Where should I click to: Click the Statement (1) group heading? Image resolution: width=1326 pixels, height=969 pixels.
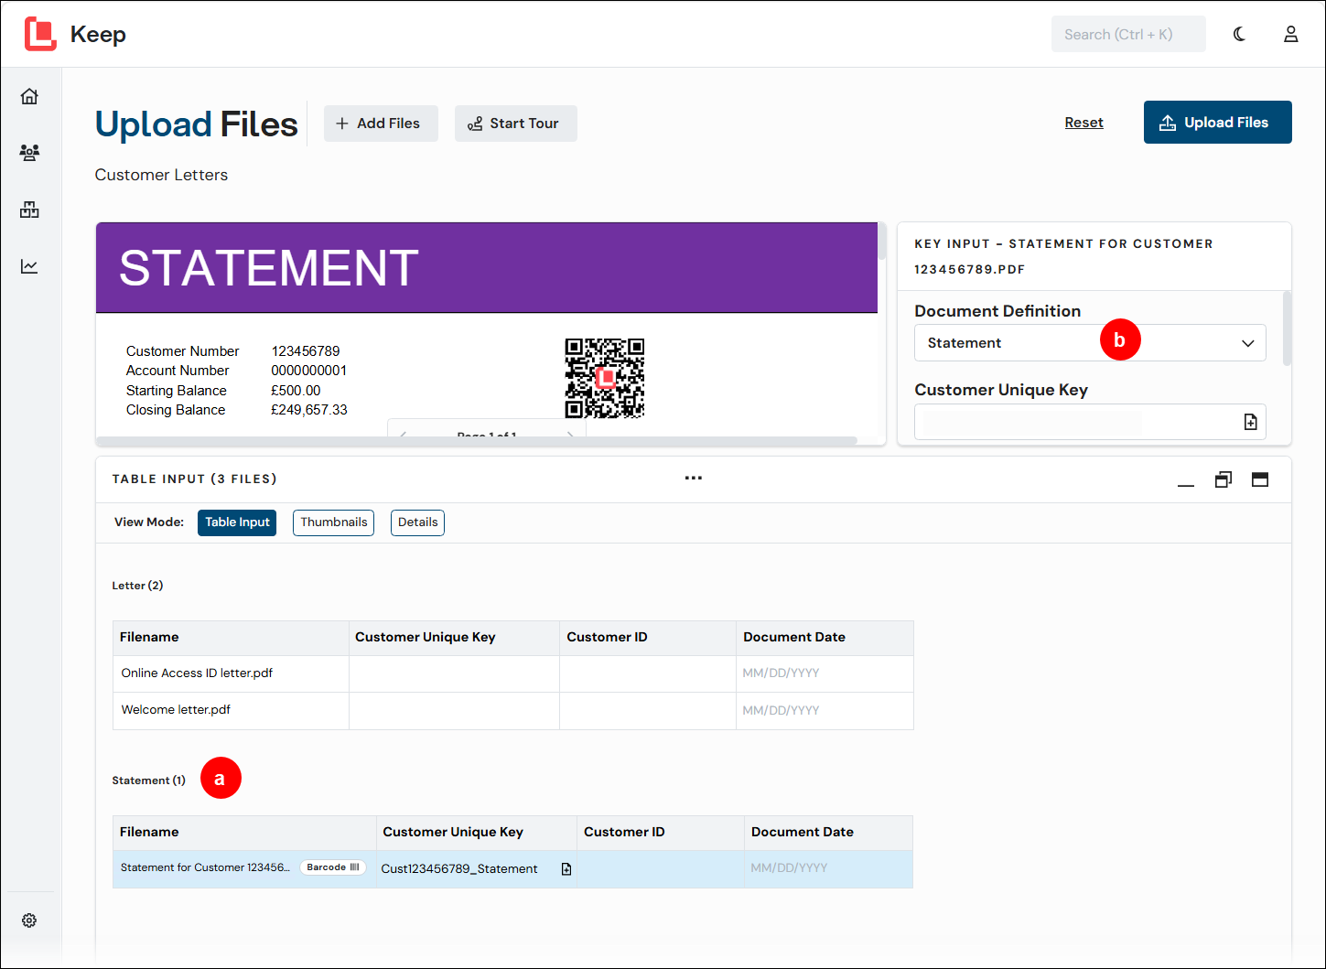click(x=148, y=781)
